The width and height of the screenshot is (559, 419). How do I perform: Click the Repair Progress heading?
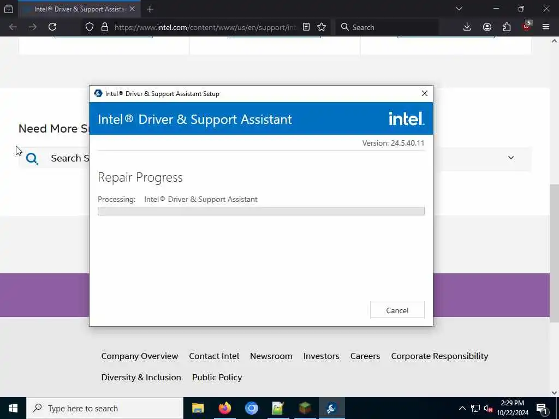tap(140, 177)
